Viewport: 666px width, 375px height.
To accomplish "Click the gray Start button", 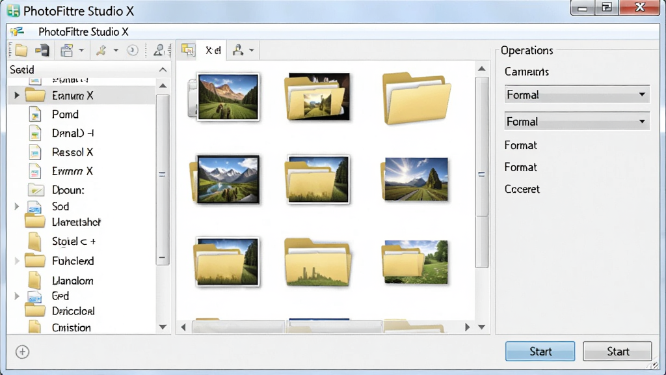I will tap(617, 351).
